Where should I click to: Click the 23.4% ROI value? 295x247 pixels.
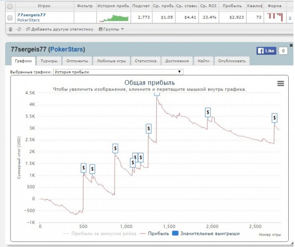(x=209, y=17)
